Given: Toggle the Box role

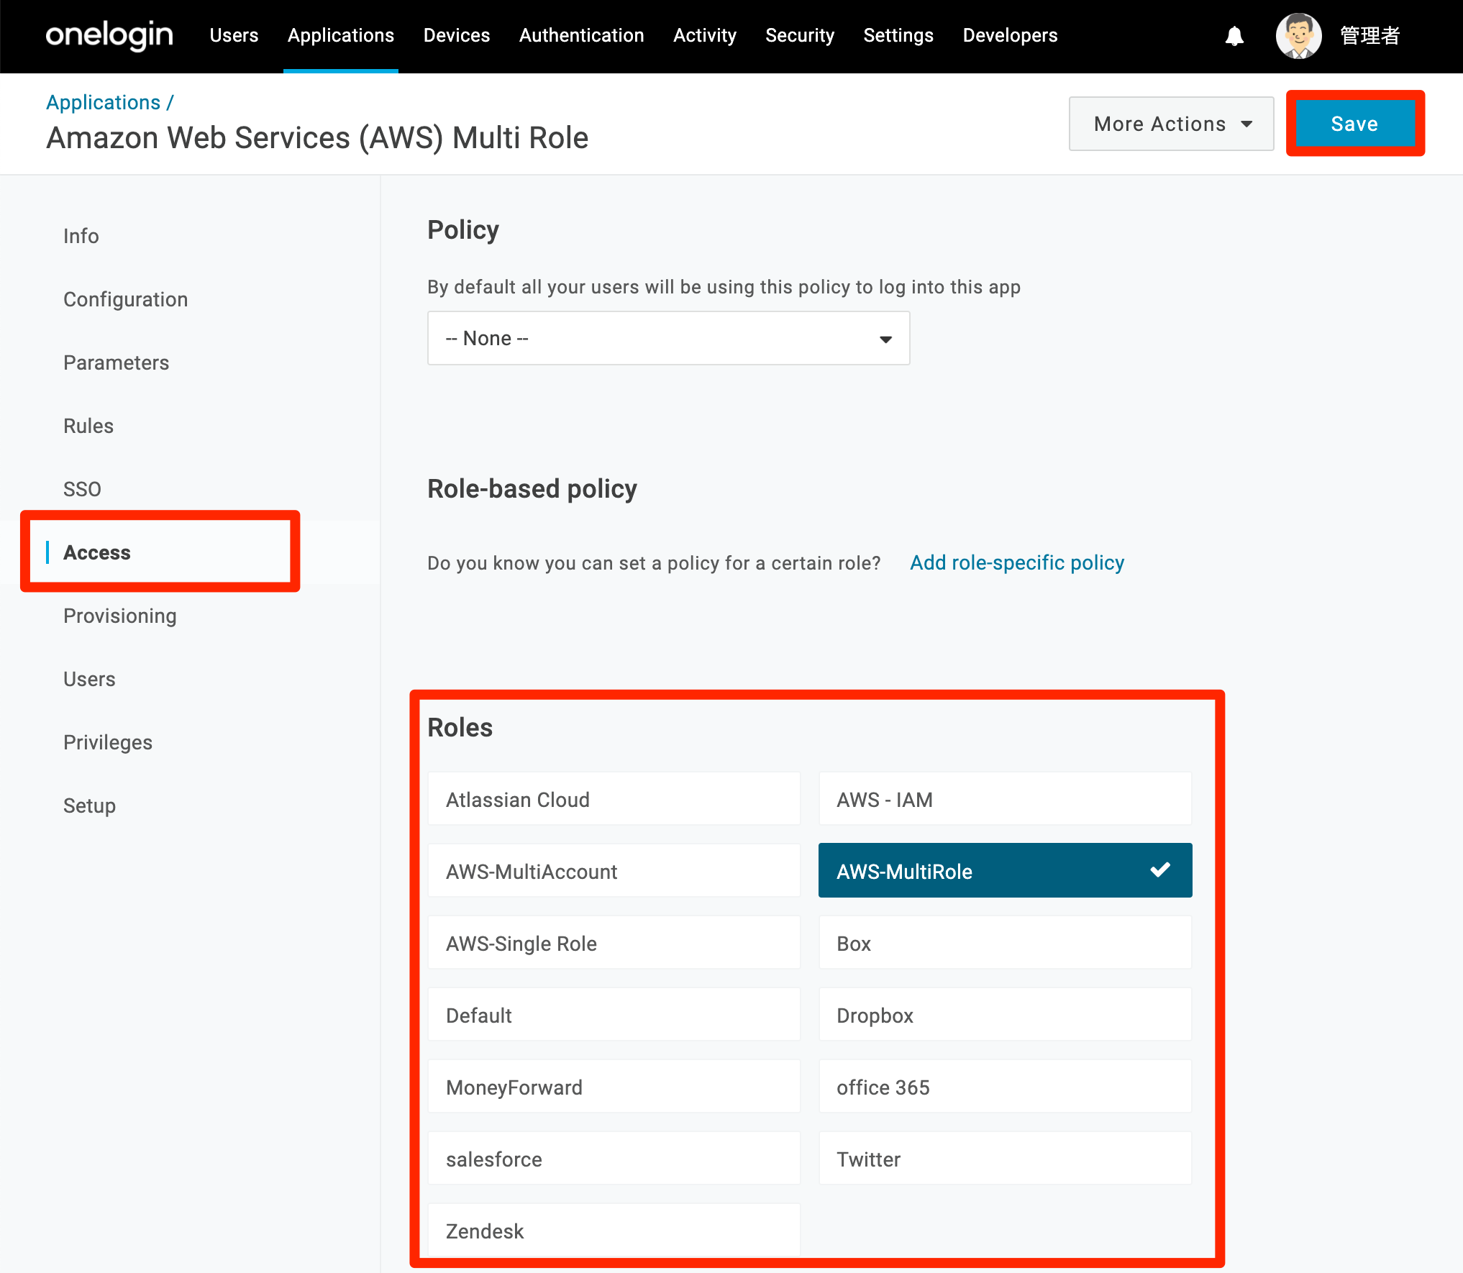Looking at the screenshot, I should coord(1005,943).
